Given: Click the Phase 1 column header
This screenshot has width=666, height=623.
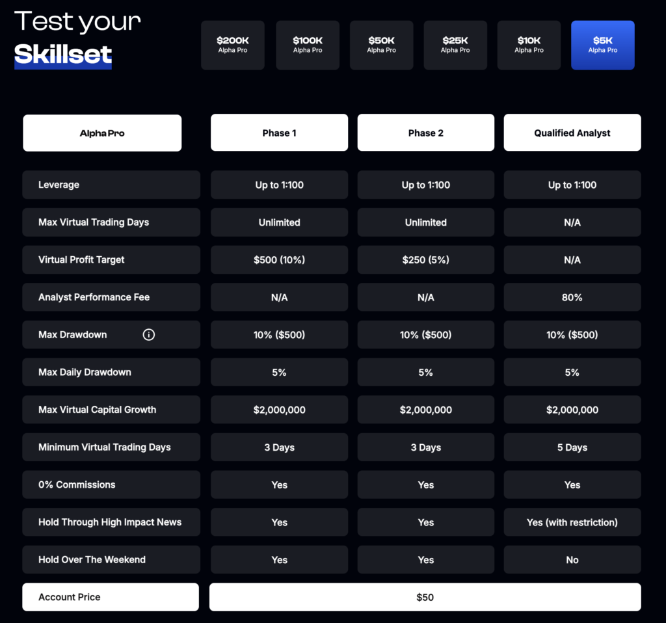Looking at the screenshot, I should pyautogui.click(x=279, y=133).
